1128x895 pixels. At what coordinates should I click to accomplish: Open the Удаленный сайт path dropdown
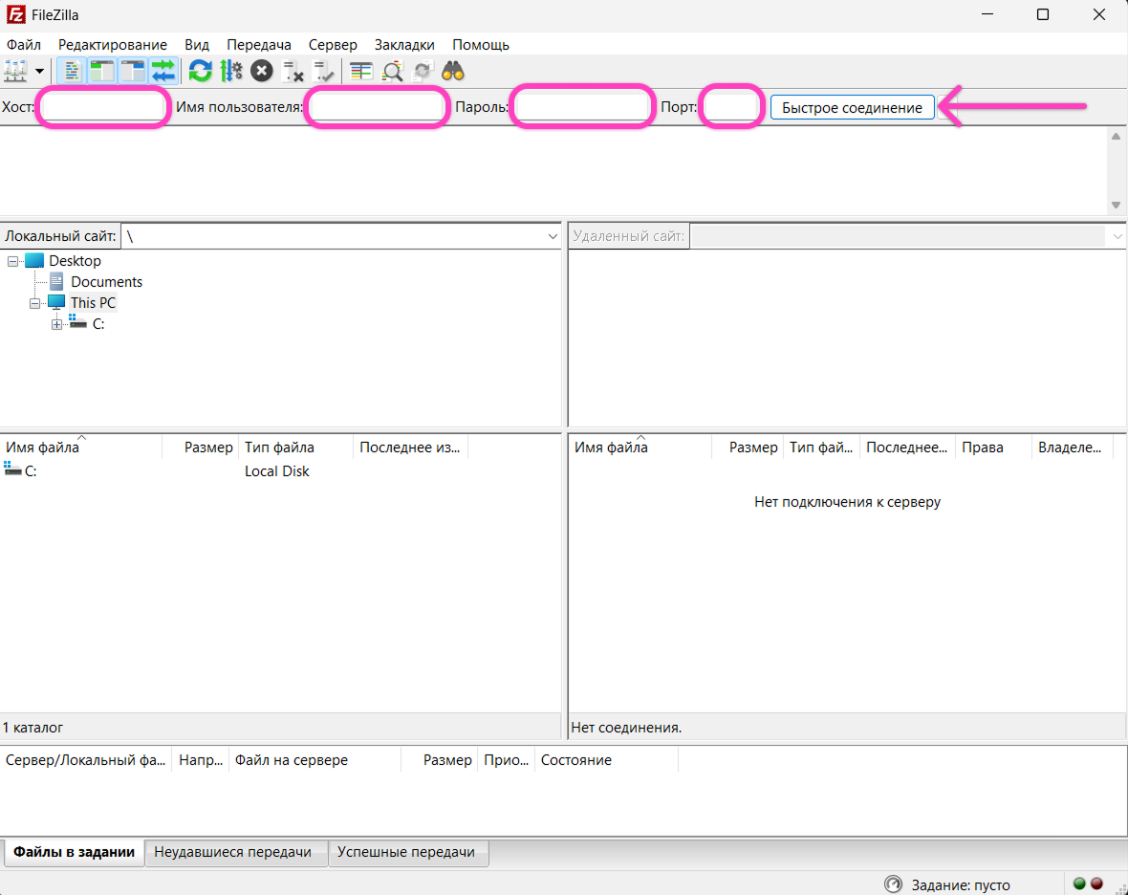tap(1117, 236)
